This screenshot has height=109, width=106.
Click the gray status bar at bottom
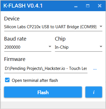[53, 105]
